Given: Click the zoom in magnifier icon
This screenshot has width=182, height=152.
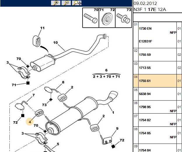Looking at the screenshot, I should point(56,3).
